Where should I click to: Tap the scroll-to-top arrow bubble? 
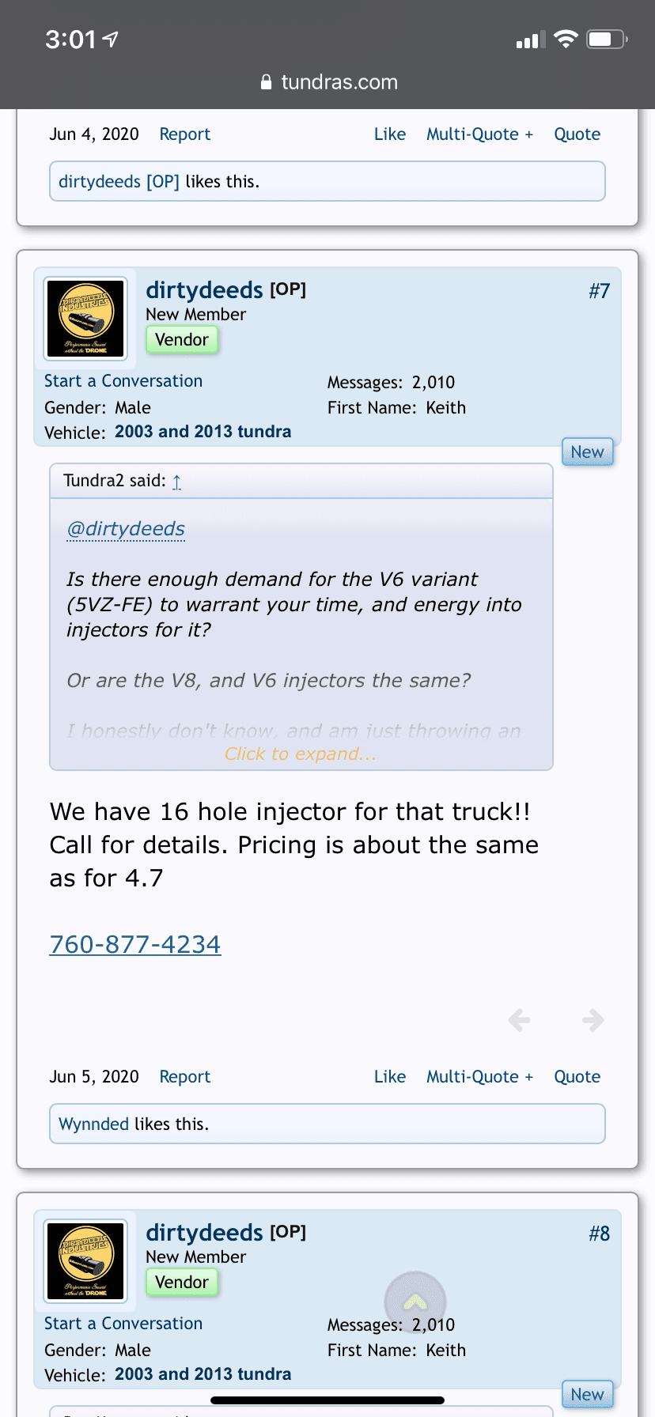coord(415,1302)
